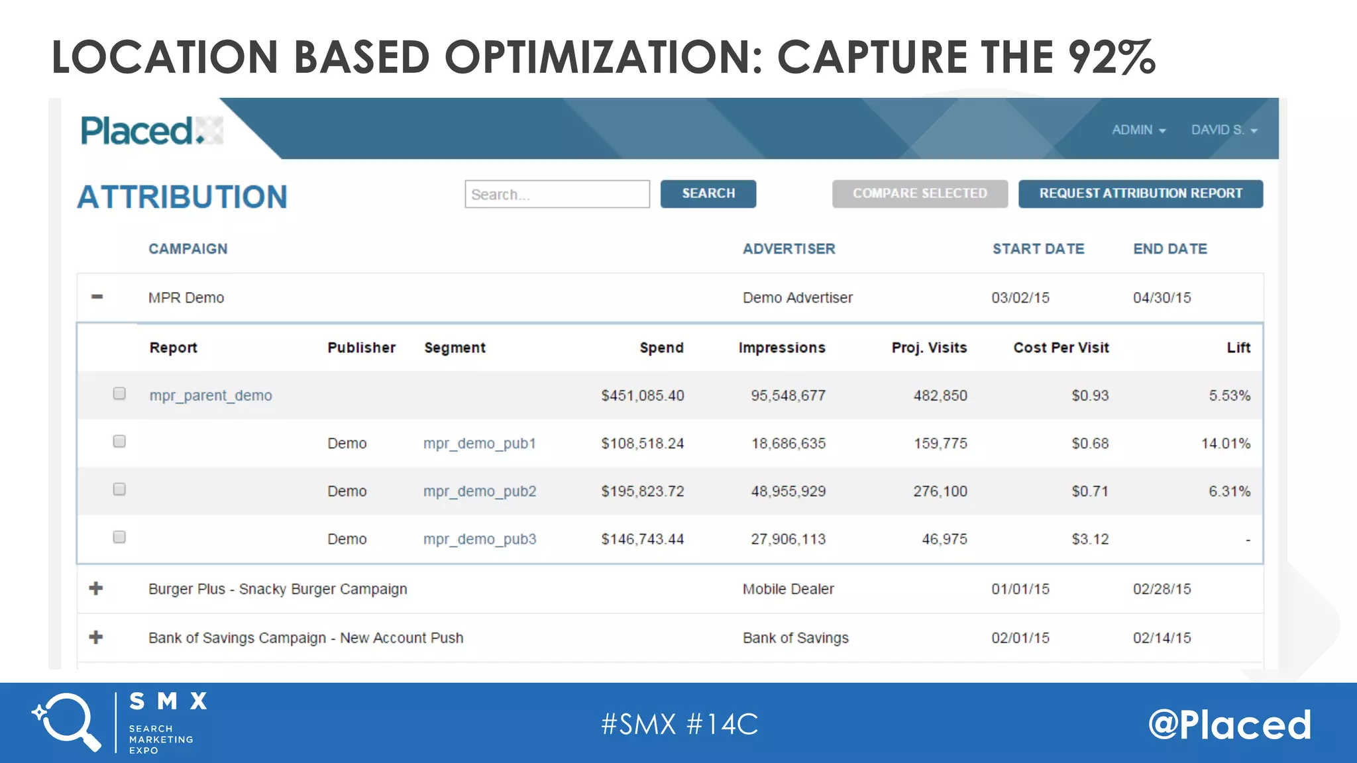Click the ADVERTISER column header

click(x=789, y=249)
